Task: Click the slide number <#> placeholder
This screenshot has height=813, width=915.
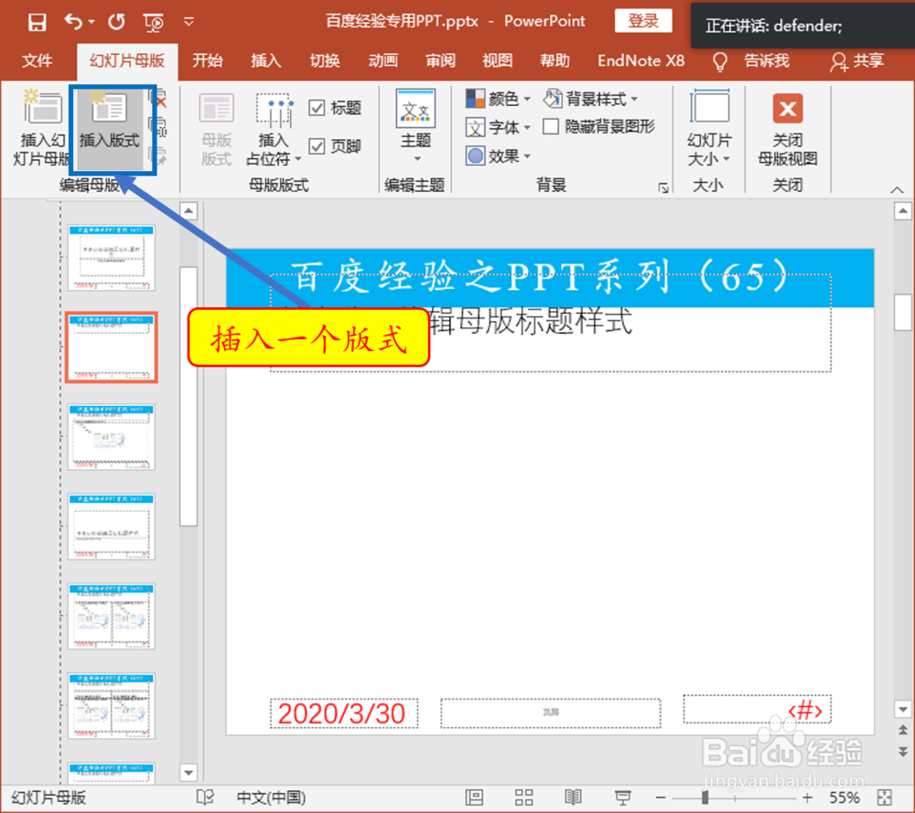Action: pyautogui.click(x=757, y=710)
